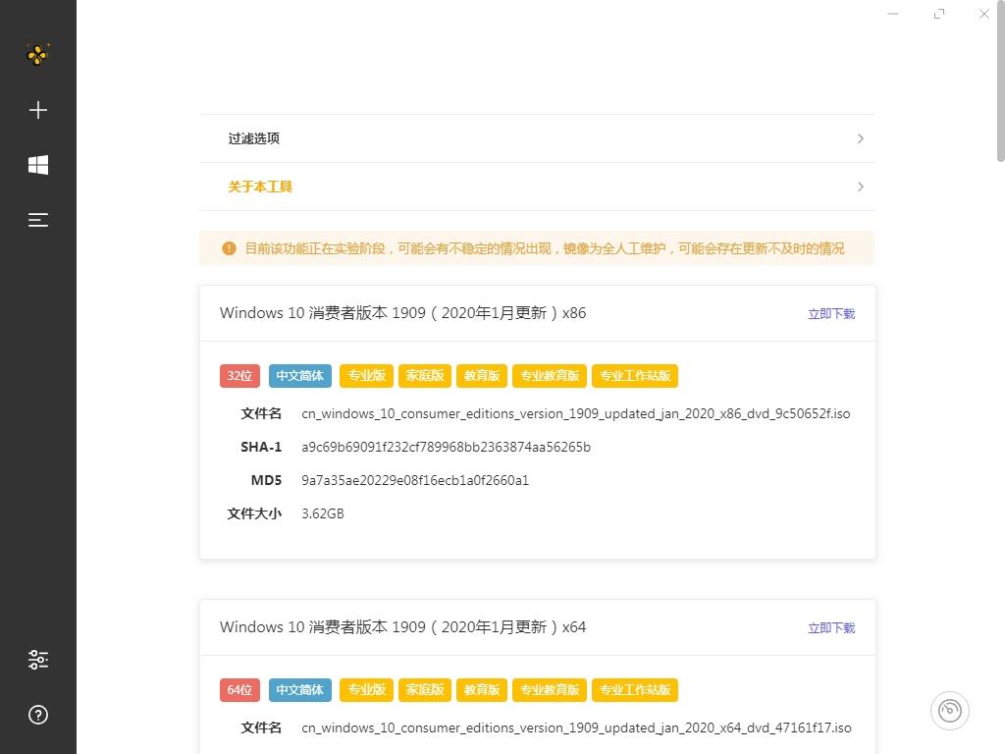Click the chevron arrow next to 过滤选项
Screen dimensions: 1005x754
click(860, 138)
